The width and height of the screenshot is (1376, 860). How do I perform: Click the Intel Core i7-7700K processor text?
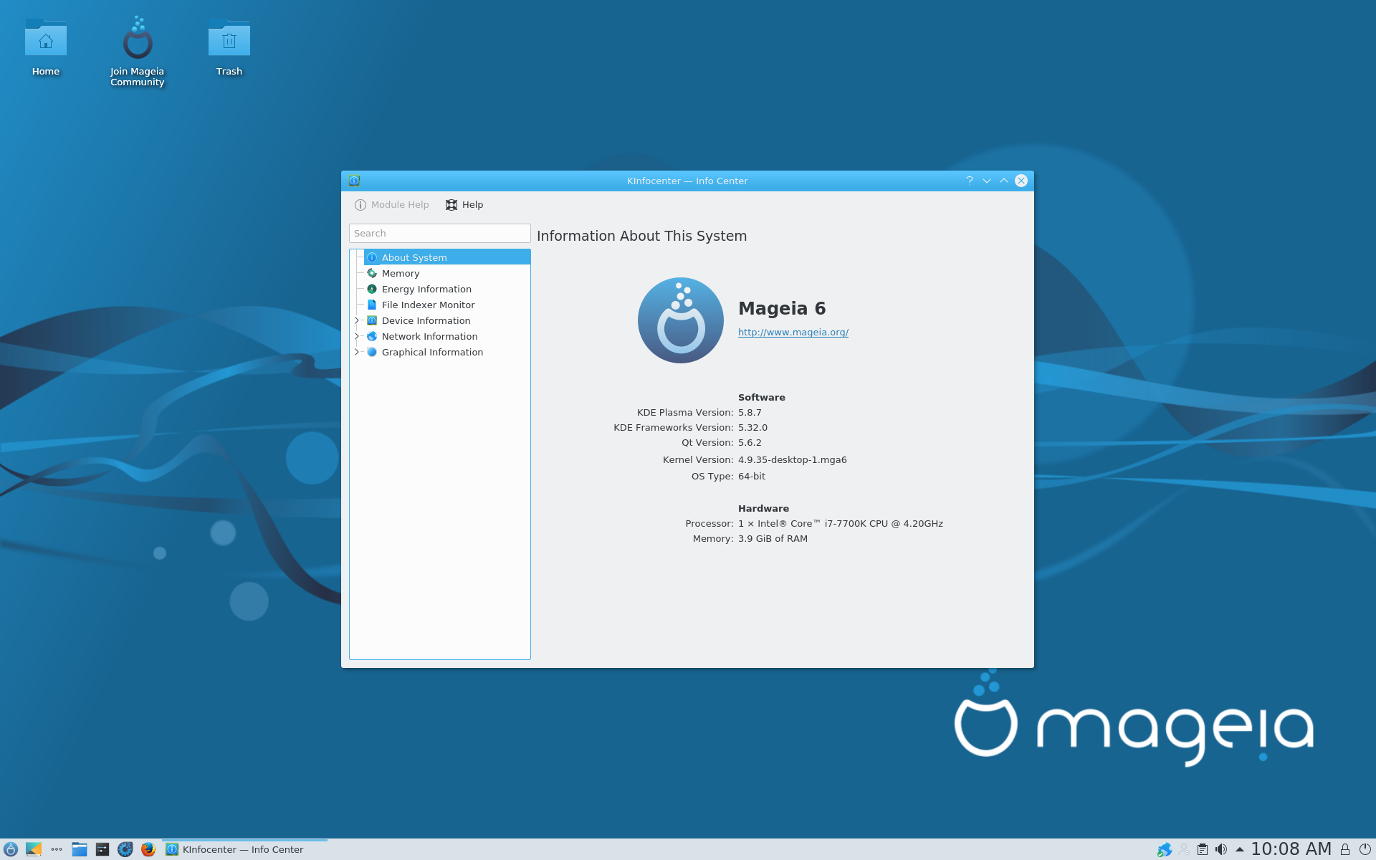(x=841, y=524)
